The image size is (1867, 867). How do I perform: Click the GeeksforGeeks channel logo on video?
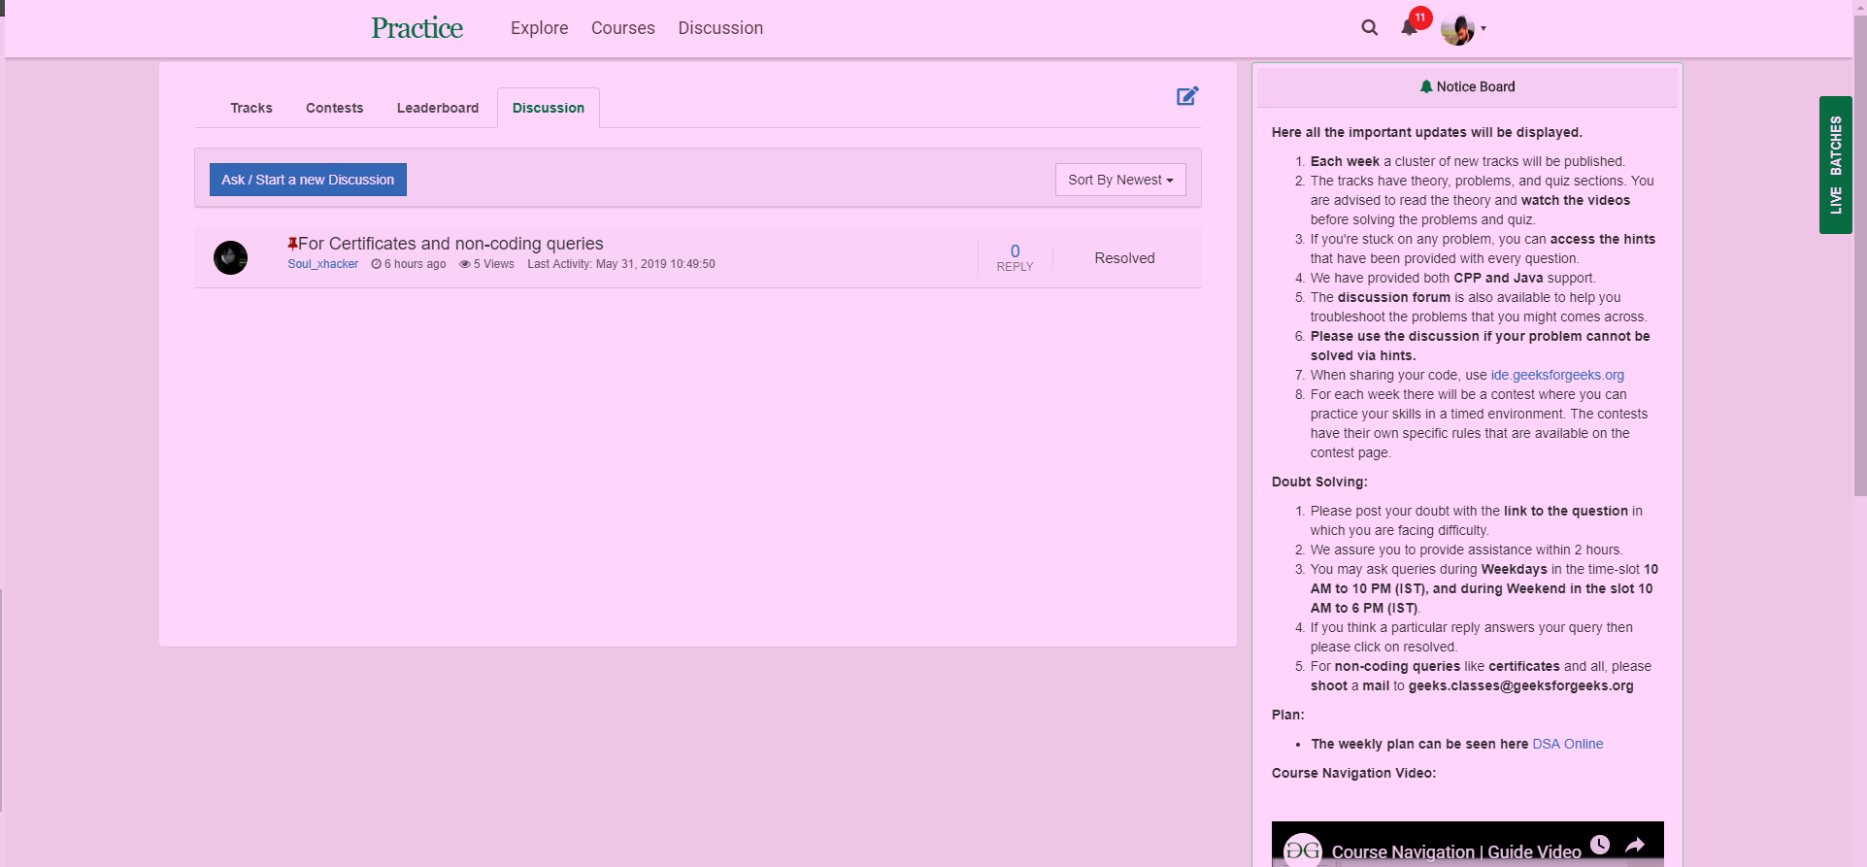[1303, 850]
